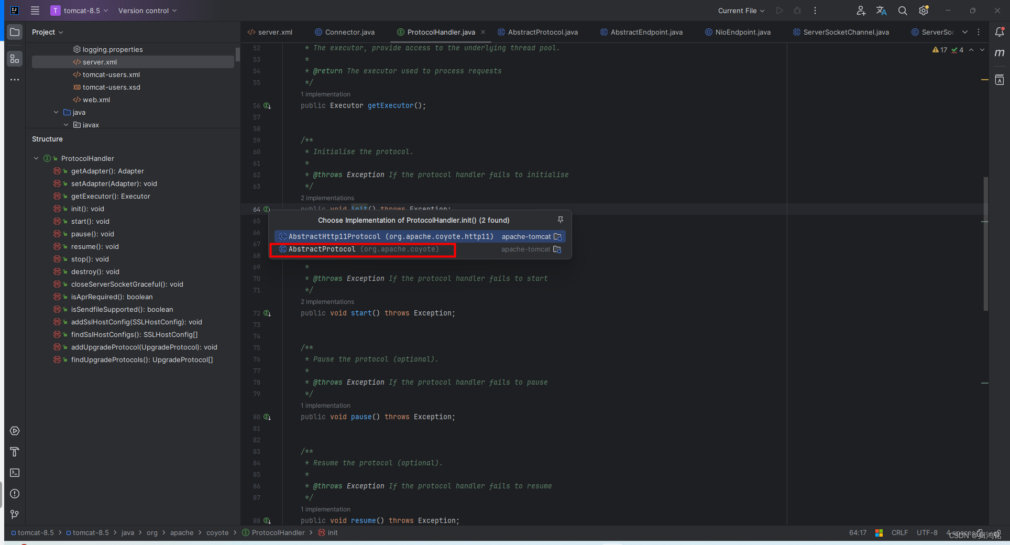Open Notifications bell on right bar
This screenshot has height=545, width=1010.
point(1000,32)
